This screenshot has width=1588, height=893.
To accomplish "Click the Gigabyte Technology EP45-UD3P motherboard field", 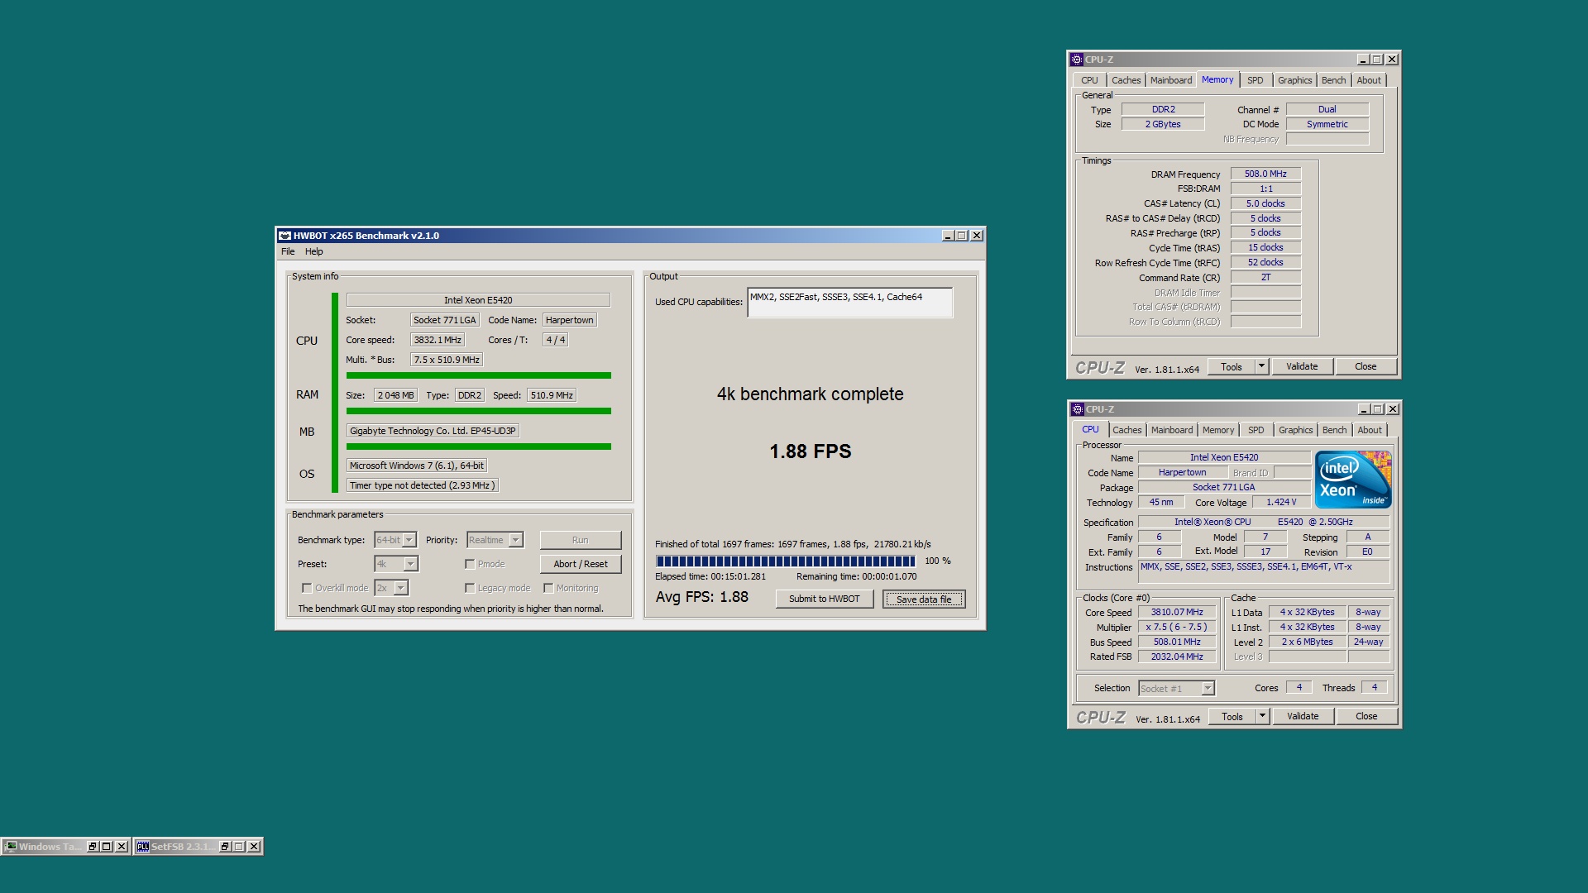I will point(433,431).
